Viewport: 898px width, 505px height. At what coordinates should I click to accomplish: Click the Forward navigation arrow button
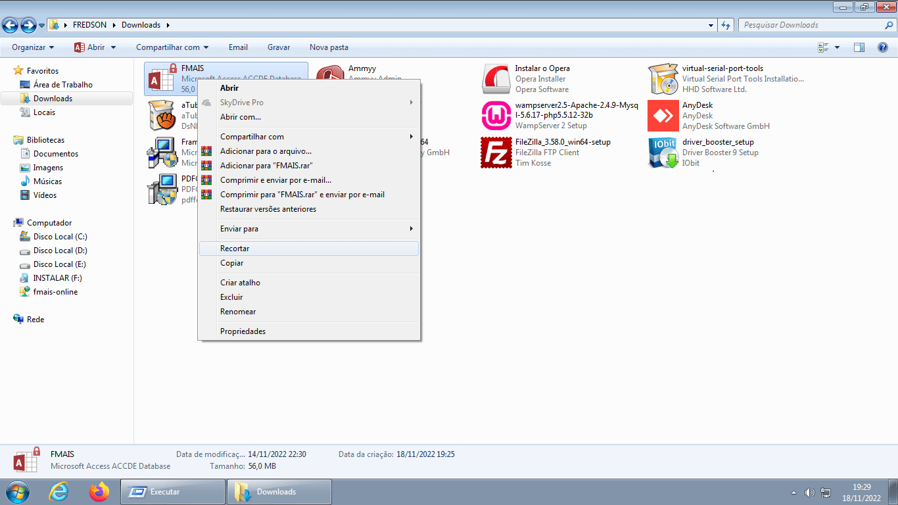coord(28,25)
